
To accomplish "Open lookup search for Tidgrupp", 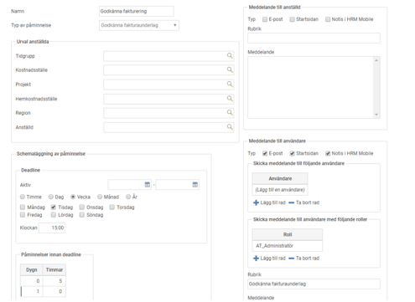I will pos(230,55).
